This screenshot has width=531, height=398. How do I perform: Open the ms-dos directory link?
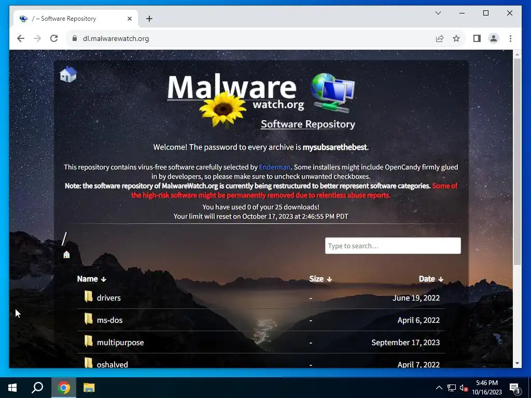pyautogui.click(x=110, y=320)
